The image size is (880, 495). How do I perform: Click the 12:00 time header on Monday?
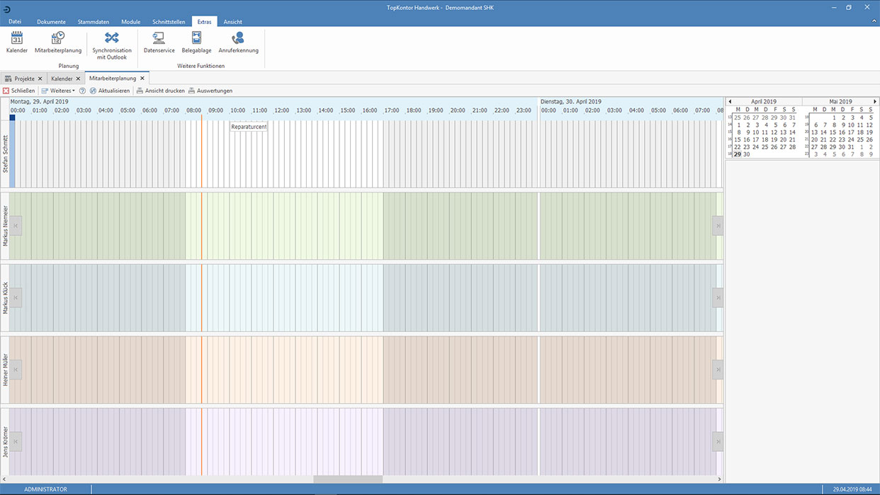pos(282,110)
